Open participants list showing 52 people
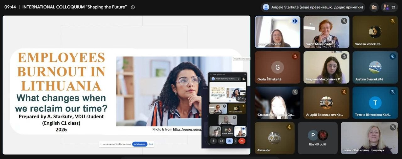The width and height of the screenshot is (402, 159). pyautogui.click(x=389, y=7)
